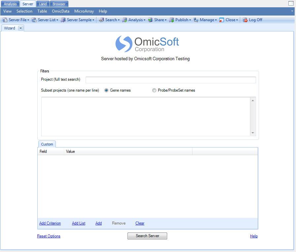Viewport: 296px width, 252px height.
Task: Click the subset list scroll down arrow
Action: (x=253, y=133)
